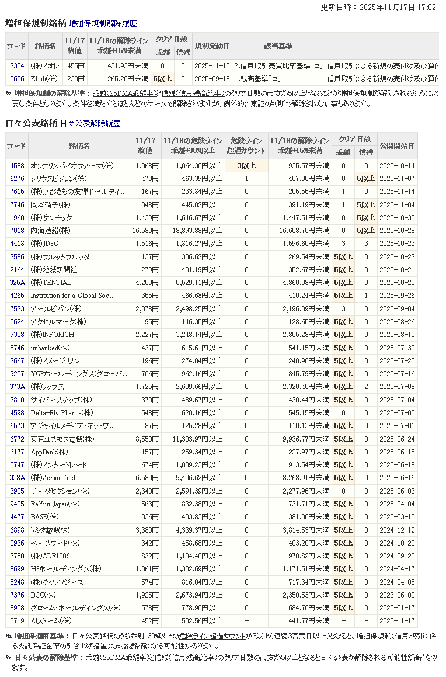Open the 日々公表解除履歴 history link
Image resolution: width=446 pixels, height=677 pixels.
tap(90, 124)
